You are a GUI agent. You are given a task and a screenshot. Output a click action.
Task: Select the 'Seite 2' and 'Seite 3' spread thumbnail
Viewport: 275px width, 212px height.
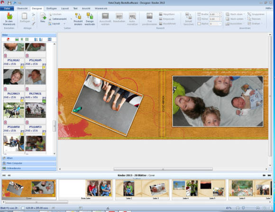(x=142, y=190)
